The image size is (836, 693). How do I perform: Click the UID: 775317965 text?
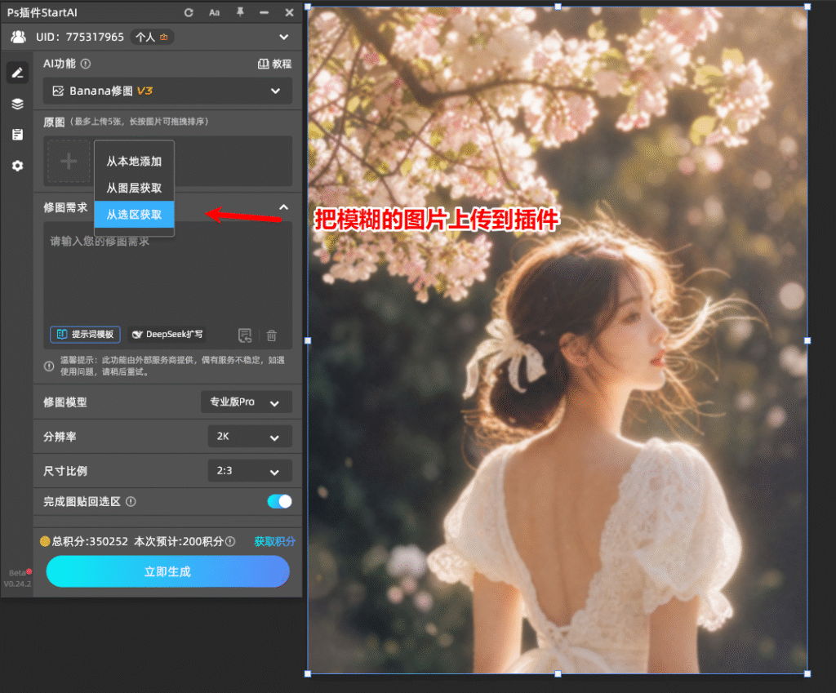[x=80, y=37]
